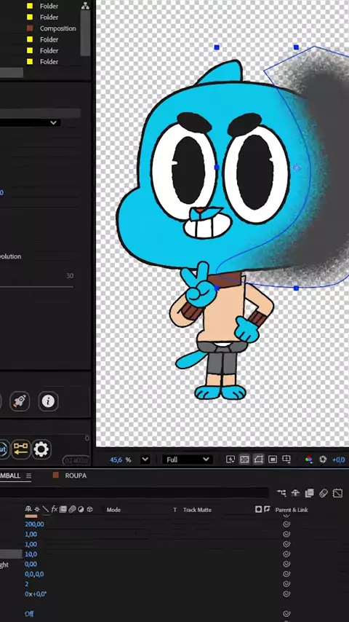
Task: Click the pick whip in the 200,00 row
Action: tap(286, 524)
